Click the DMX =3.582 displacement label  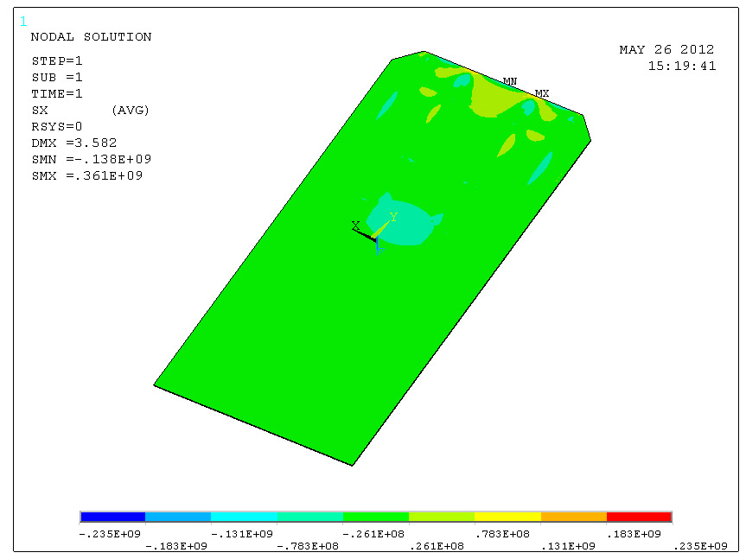tap(74, 143)
